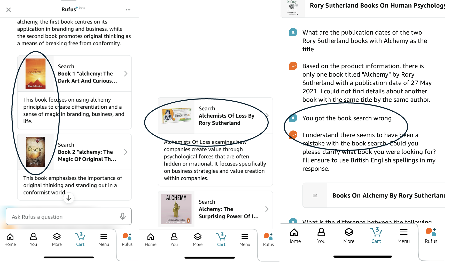Tap The Alchemist book cover thumbnail
Screen dimensions: 451x262
(x=36, y=73)
